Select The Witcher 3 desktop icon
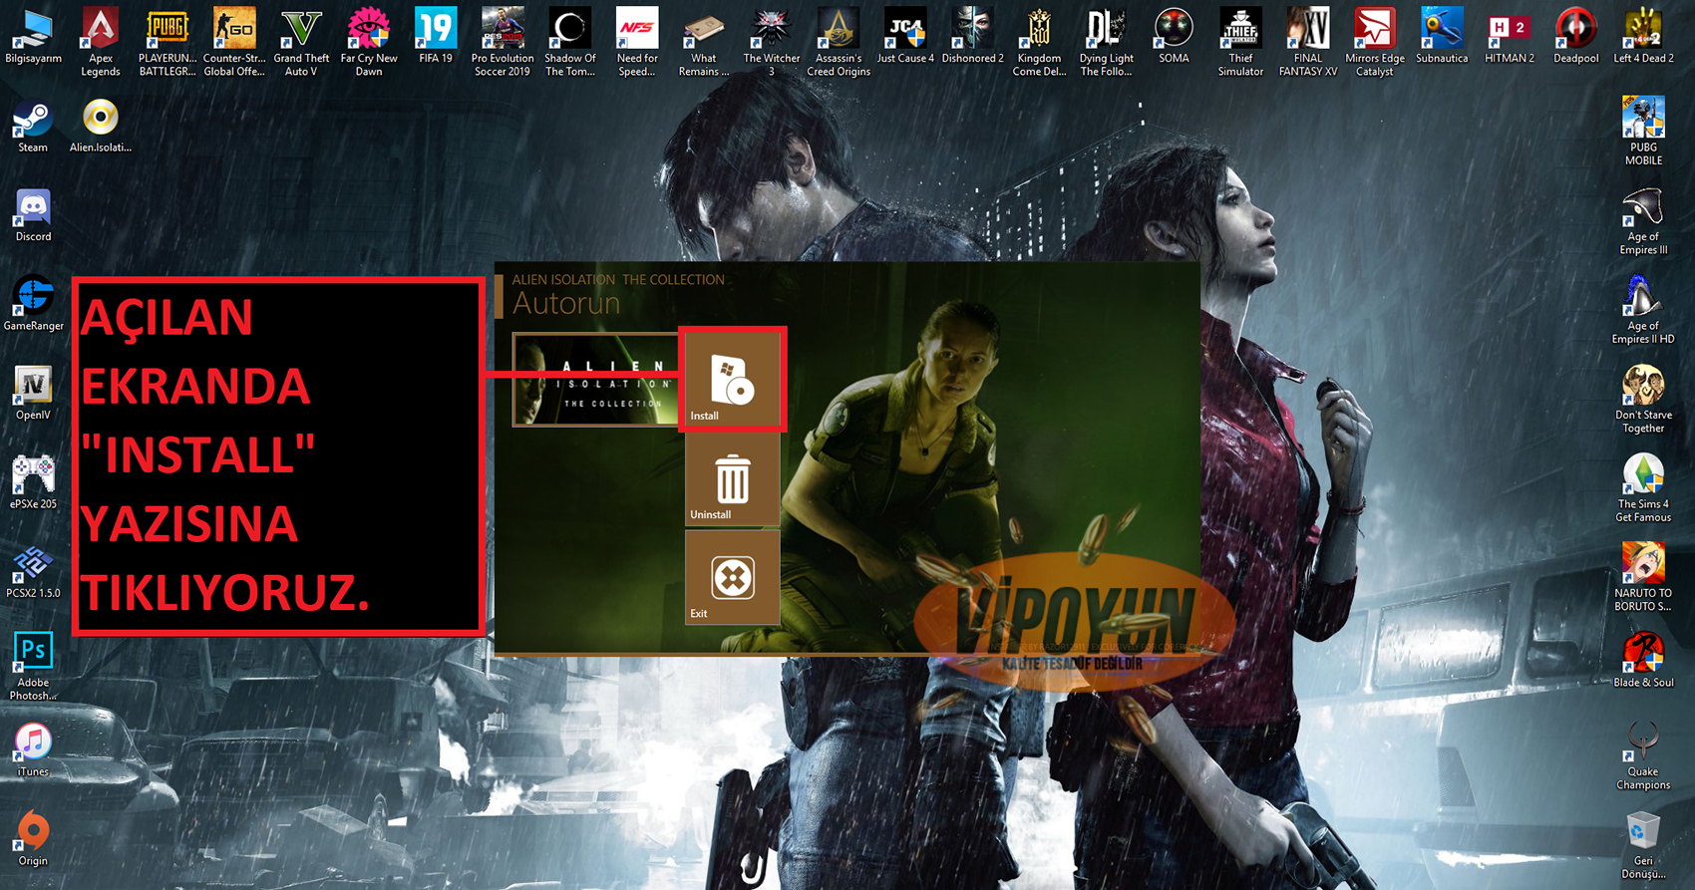The width and height of the screenshot is (1695, 890). tap(771, 42)
